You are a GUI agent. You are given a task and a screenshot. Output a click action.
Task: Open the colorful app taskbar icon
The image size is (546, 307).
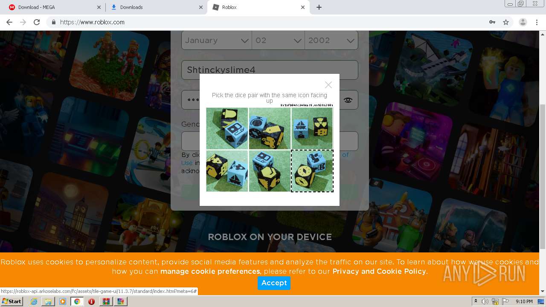(120, 301)
